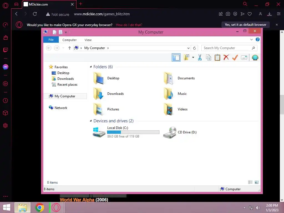This screenshot has width=284, height=213.
Task: Dismiss the default browser prompt
Action: tap(277, 25)
